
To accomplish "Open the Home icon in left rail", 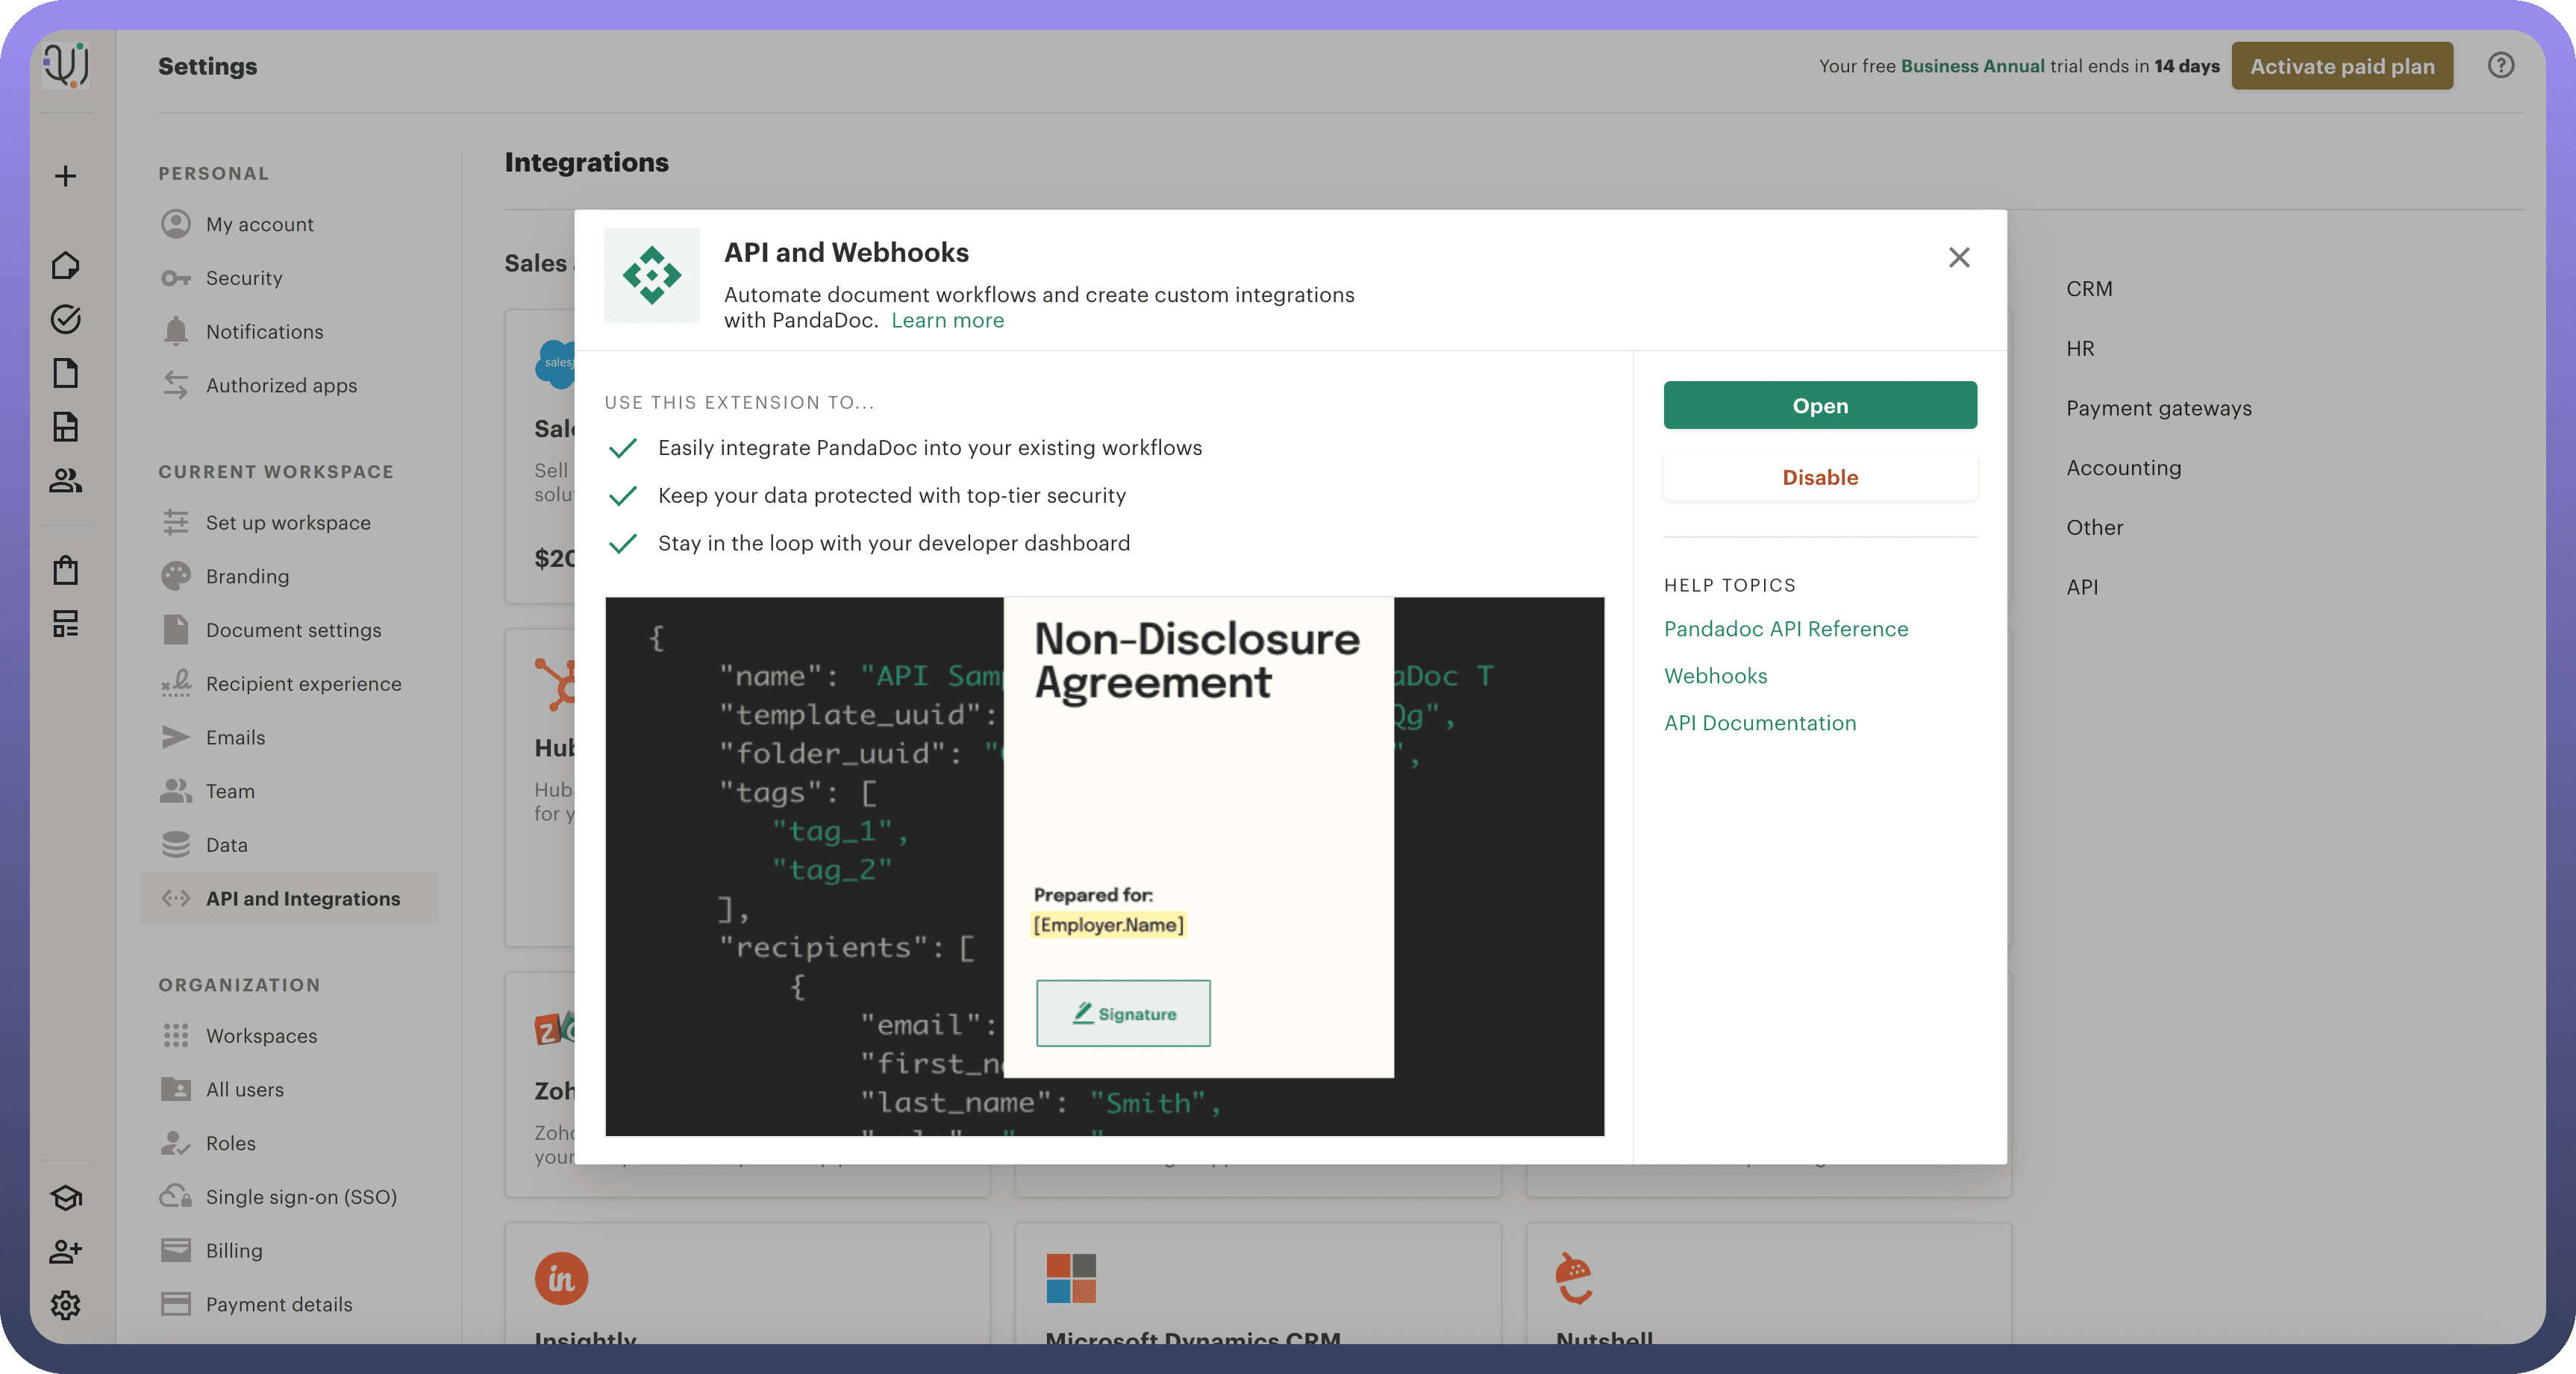I will point(66,266).
